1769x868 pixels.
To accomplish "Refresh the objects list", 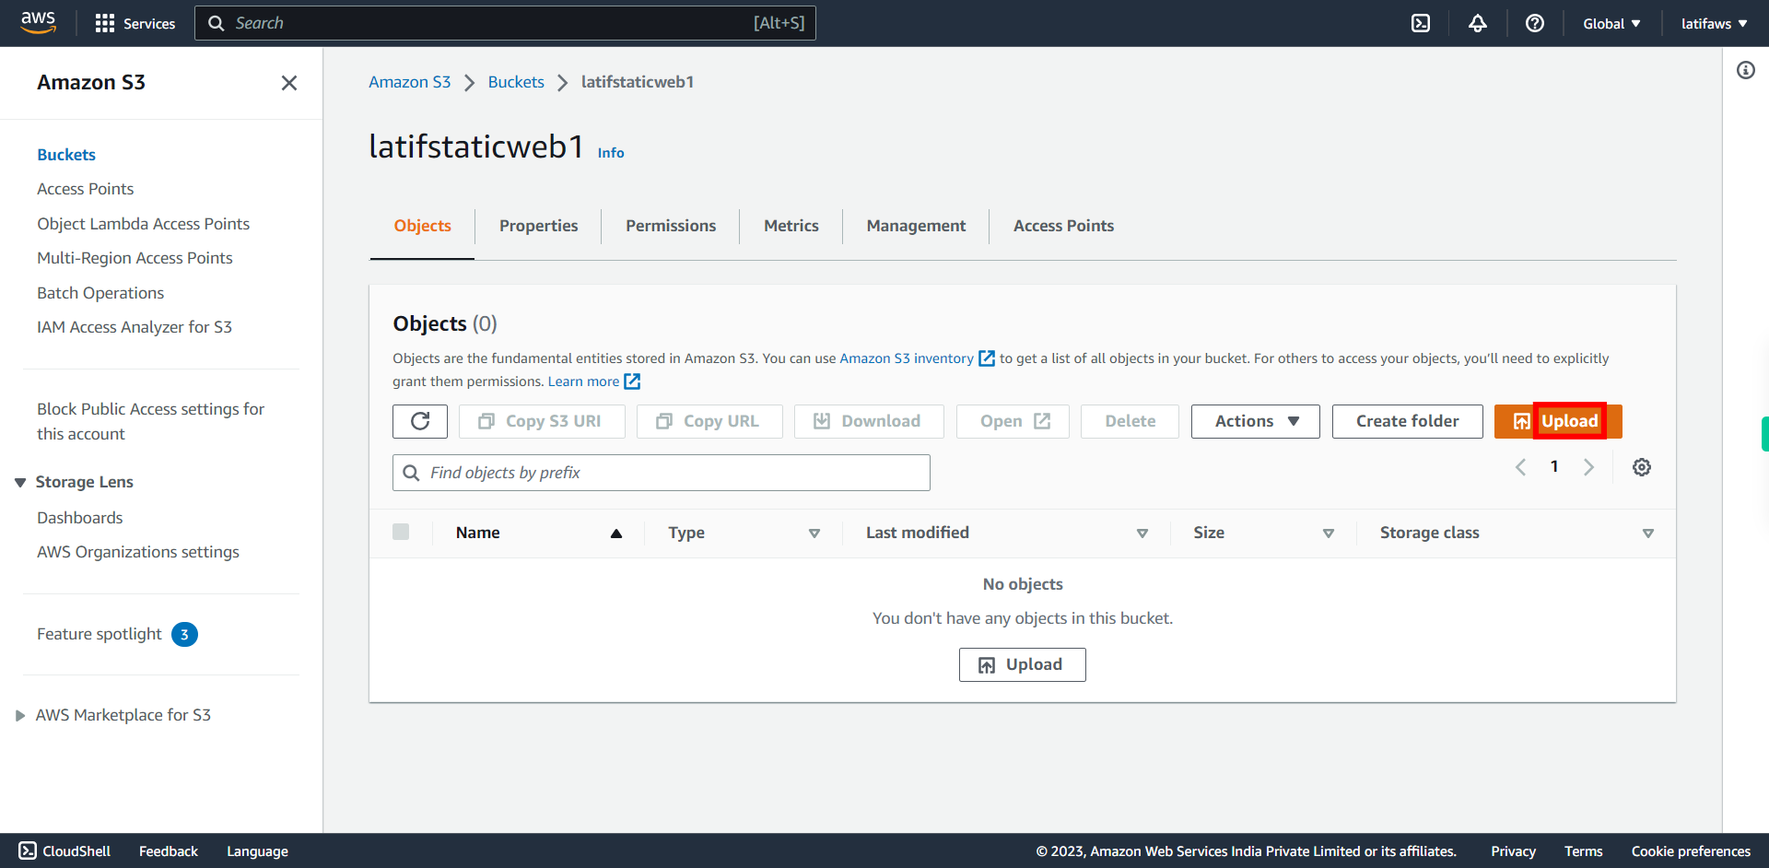I will [420, 421].
